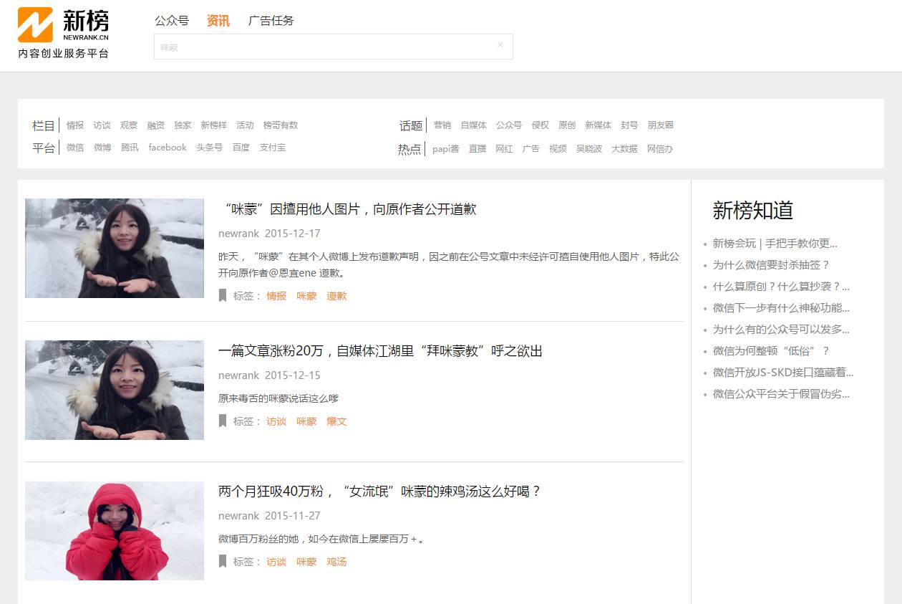Select the 自媒体 topic filter
The image size is (902, 604).
point(473,125)
